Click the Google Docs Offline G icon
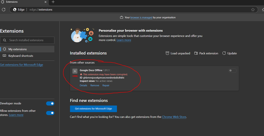Viewport: 264px width, 136px height. click(75, 71)
